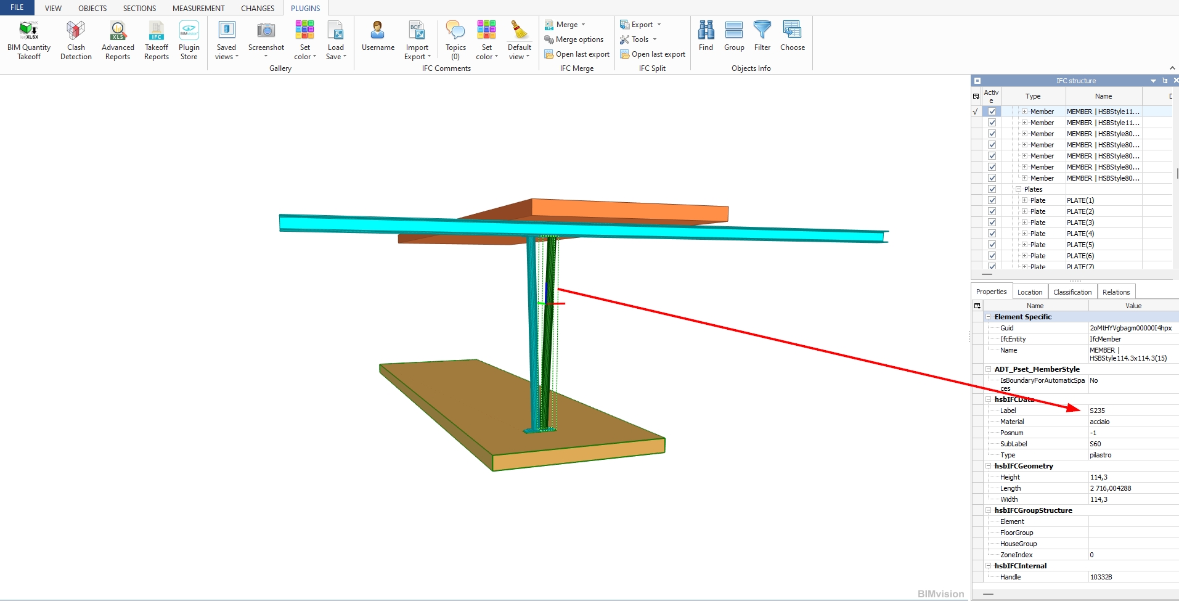Select Label value S235

point(1097,411)
